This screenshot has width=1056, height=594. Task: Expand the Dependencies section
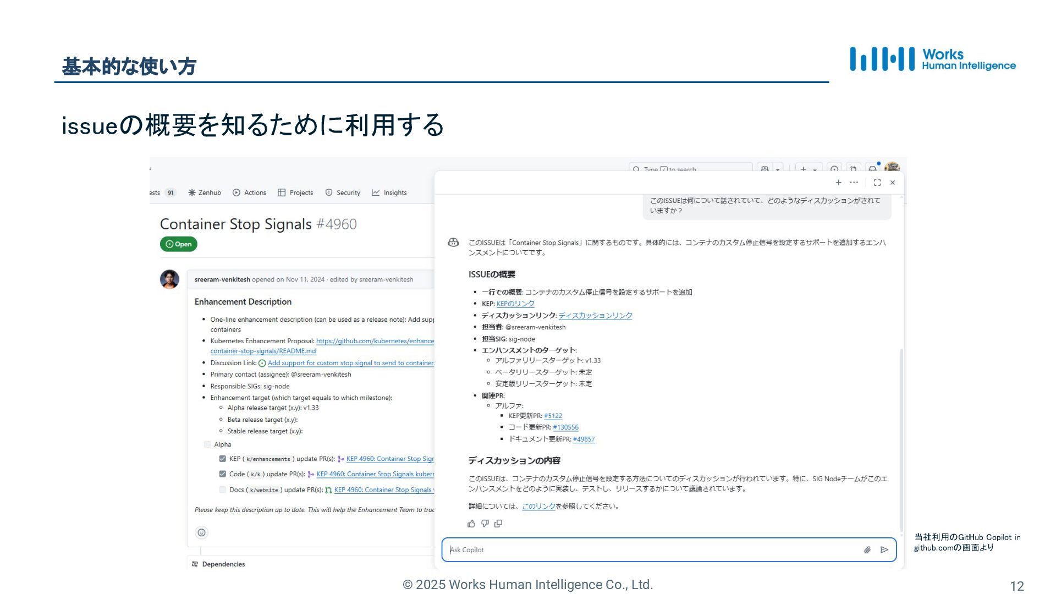pos(223,564)
